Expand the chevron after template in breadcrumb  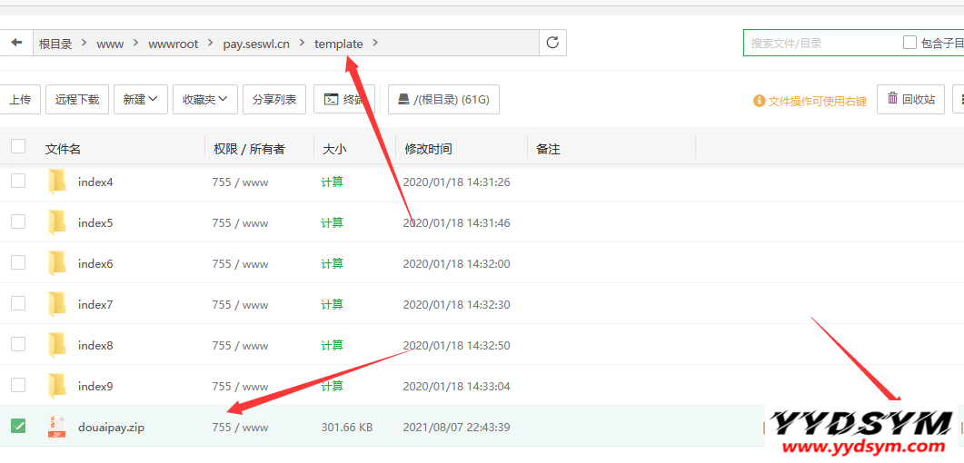click(x=376, y=43)
